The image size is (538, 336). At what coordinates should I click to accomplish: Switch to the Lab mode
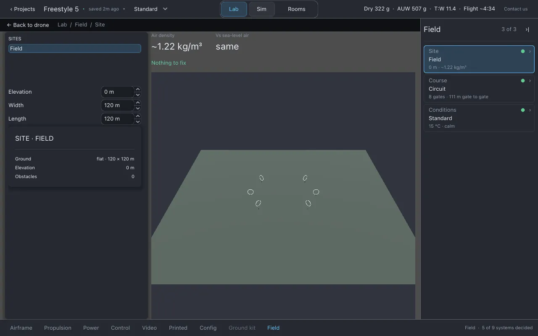(x=234, y=9)
